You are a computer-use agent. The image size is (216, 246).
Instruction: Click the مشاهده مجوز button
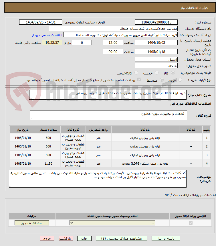point(32,223)
